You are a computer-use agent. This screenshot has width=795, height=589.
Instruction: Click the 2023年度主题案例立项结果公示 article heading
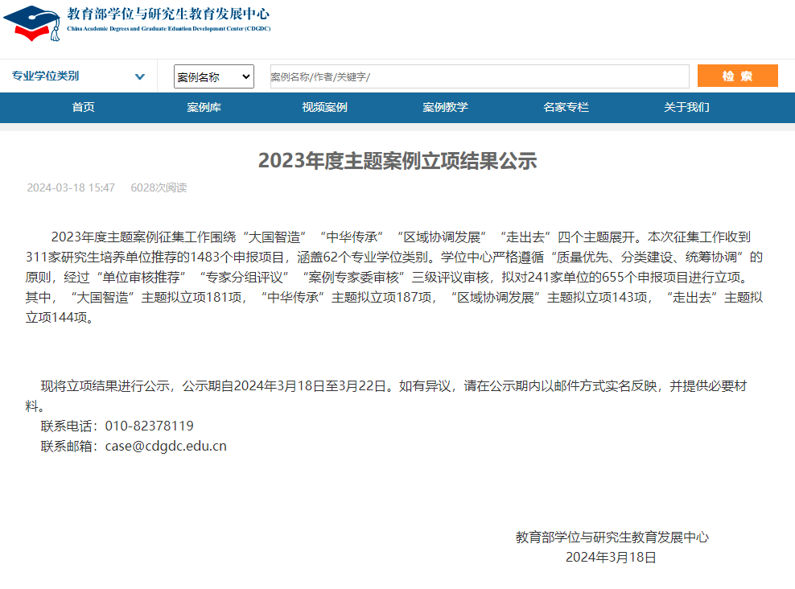point(397,161)
